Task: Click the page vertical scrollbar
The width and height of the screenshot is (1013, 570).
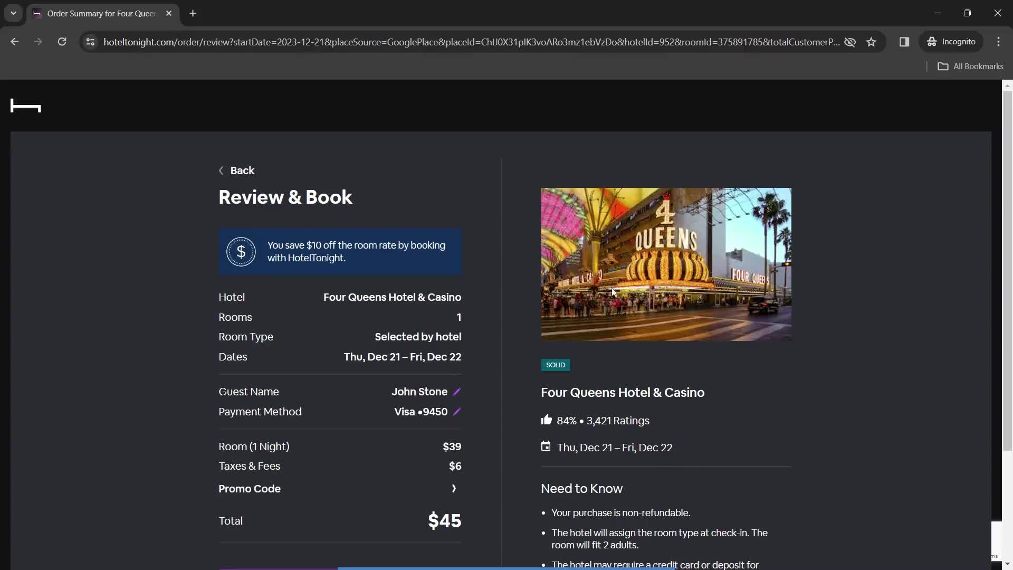Action: (1007, 272)
